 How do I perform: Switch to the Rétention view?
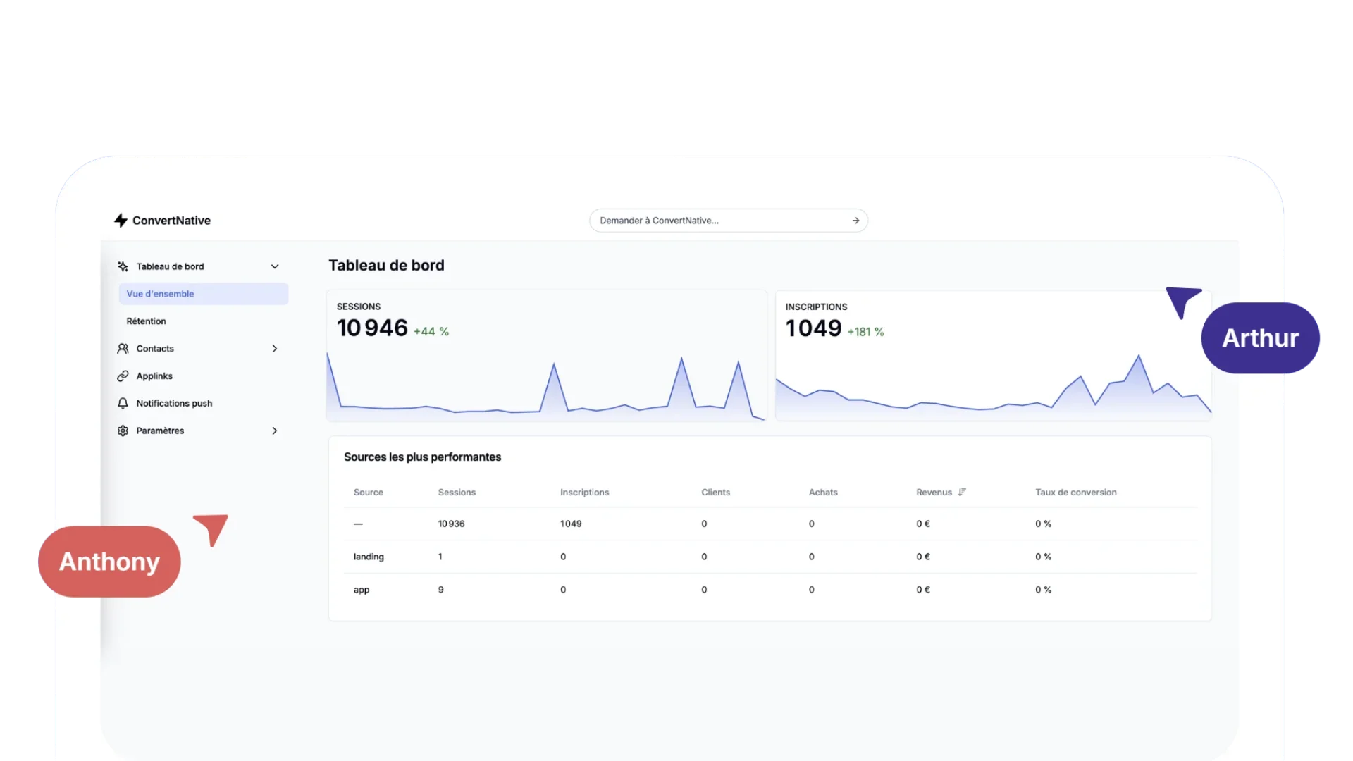(146, 321)
